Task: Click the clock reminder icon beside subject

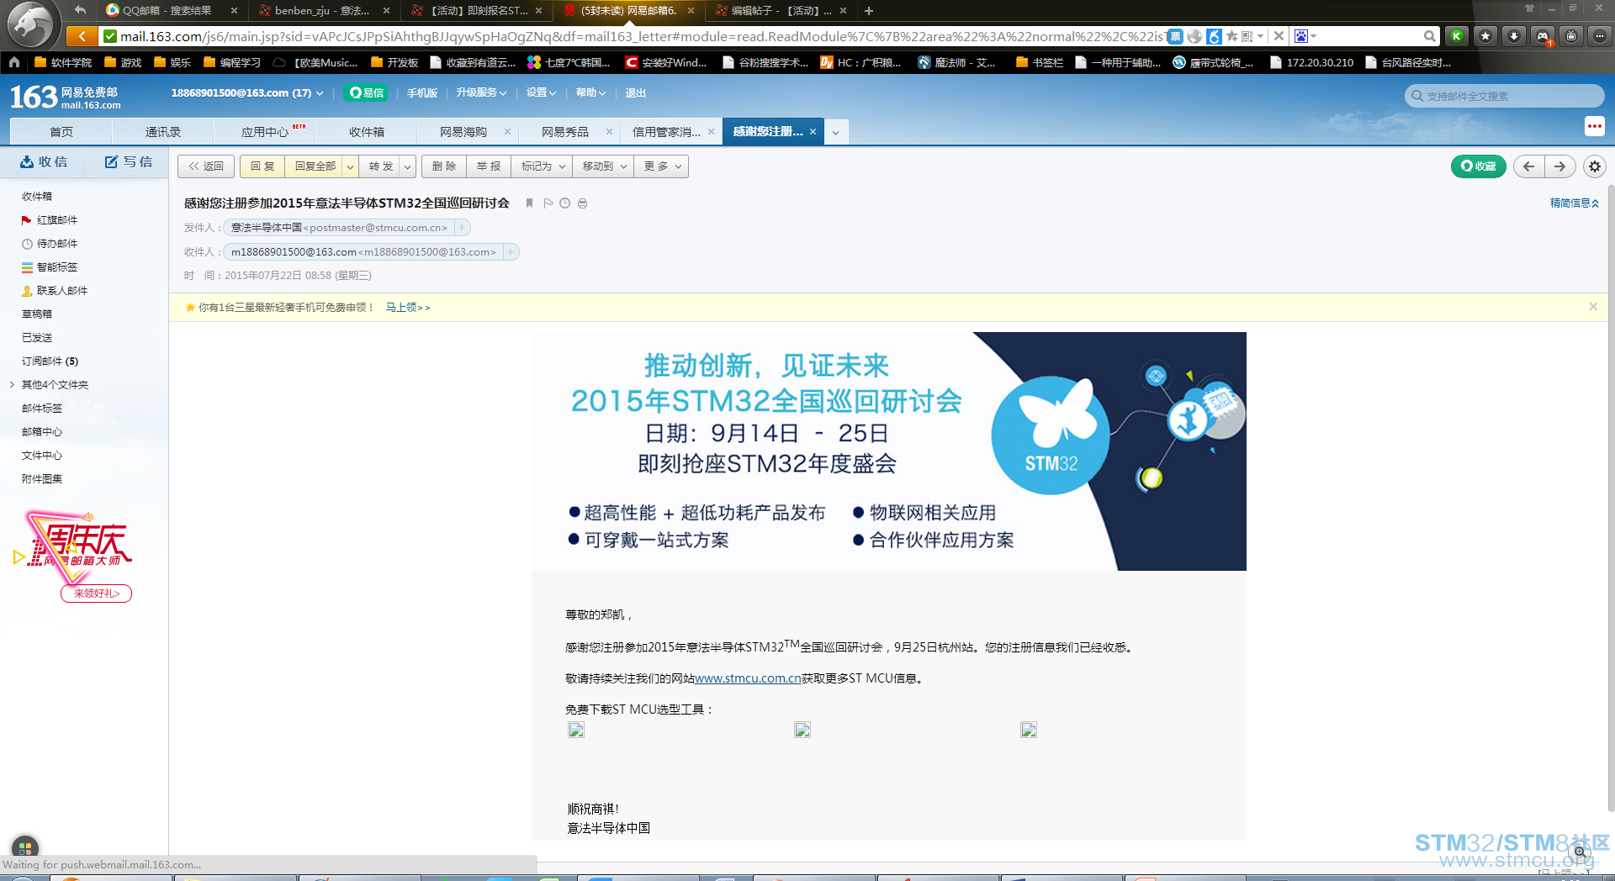Action: (565, 203)
